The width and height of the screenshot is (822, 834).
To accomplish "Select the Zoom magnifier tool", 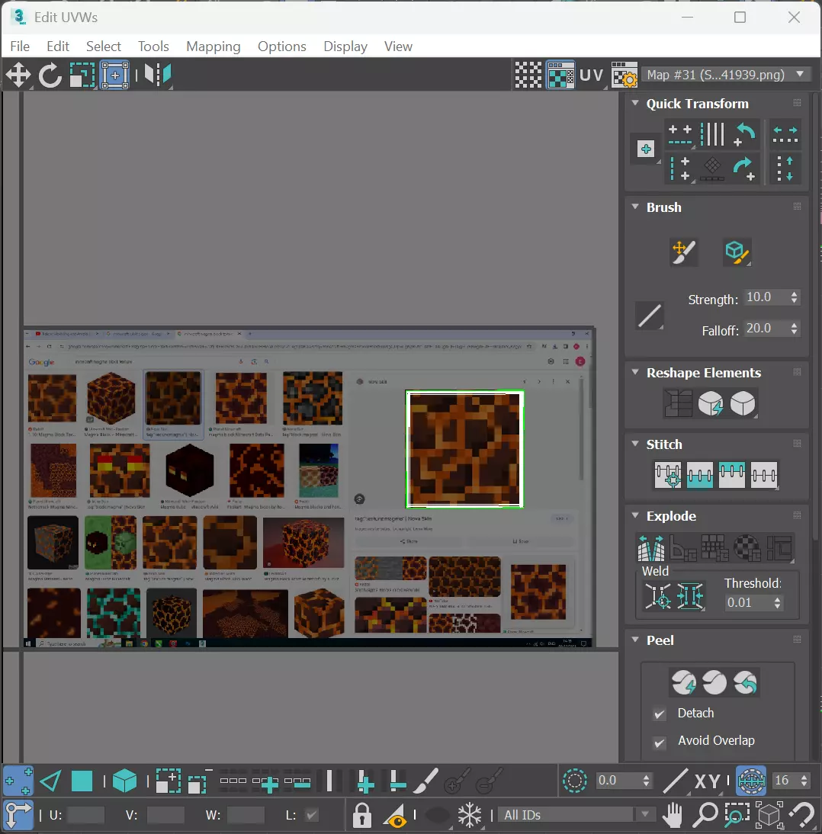I will (705, 815).
